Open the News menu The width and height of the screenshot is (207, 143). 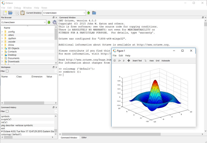click(x=44, y=8)
